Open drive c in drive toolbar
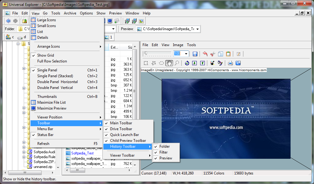Image resolution: width=314 pixels, height=184 pixels. 10,37
